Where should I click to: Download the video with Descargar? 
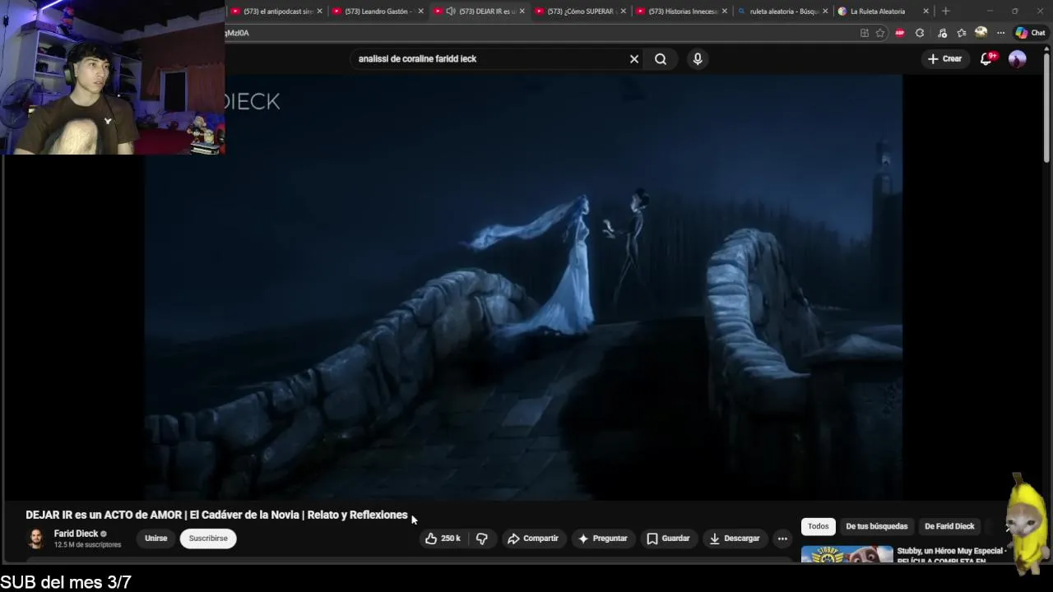tap(735, 539)
